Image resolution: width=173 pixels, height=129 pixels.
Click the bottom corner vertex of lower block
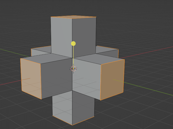(72, 125)
